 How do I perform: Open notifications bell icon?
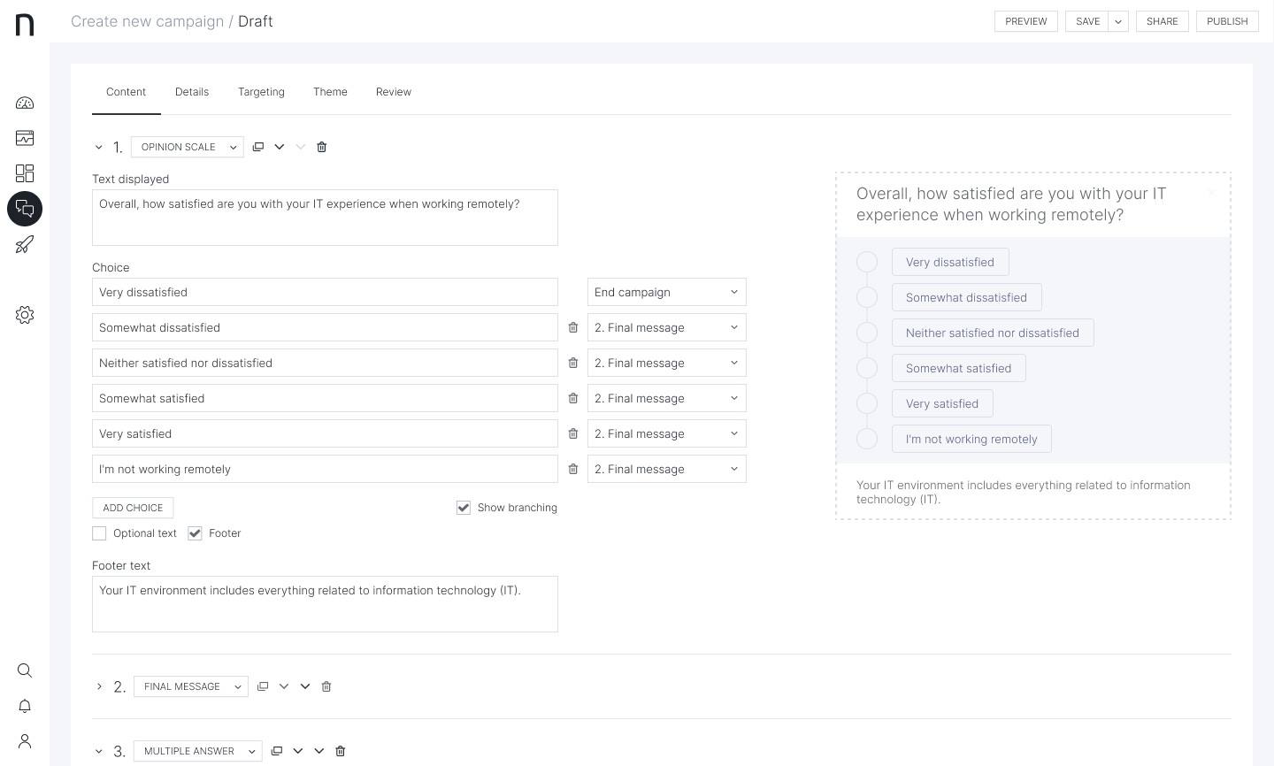click(x=25, y=706)
